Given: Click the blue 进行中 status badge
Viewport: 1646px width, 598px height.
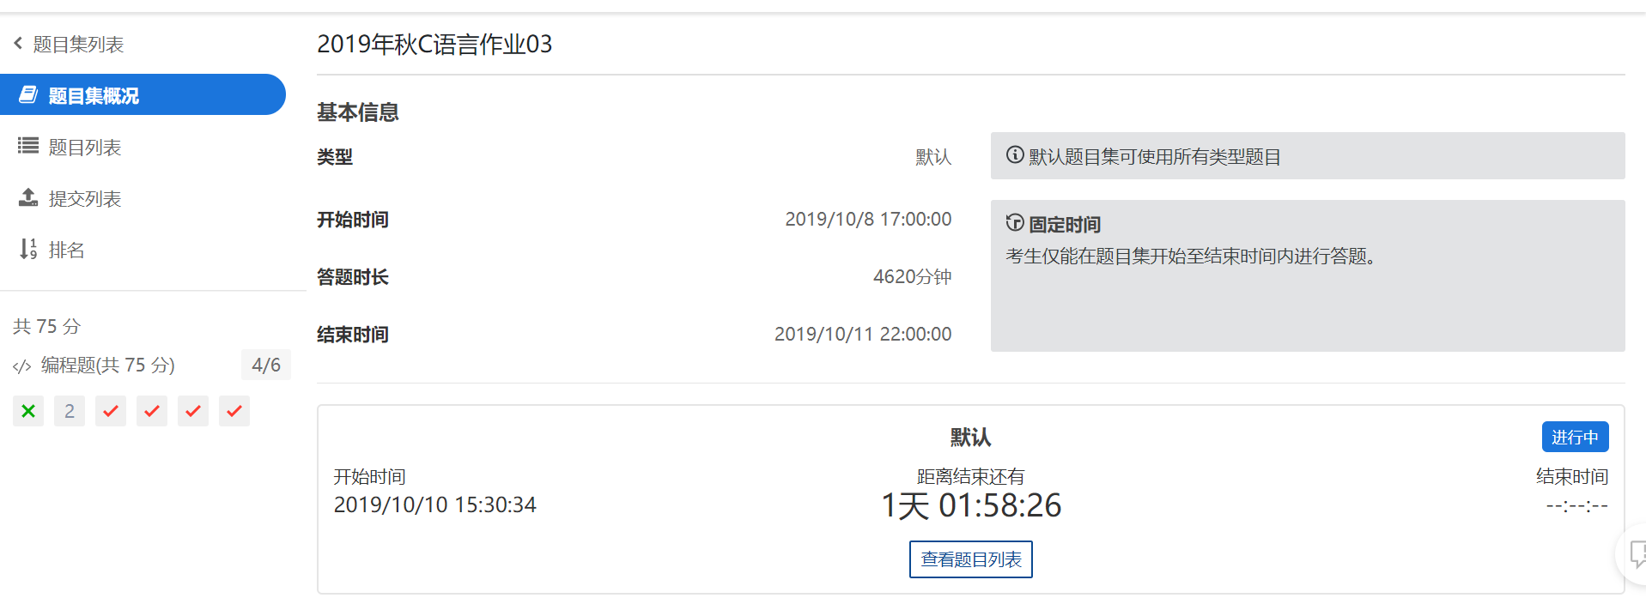Looking at the screenshot, I should pyautogui.click(x=1574, y=437).
